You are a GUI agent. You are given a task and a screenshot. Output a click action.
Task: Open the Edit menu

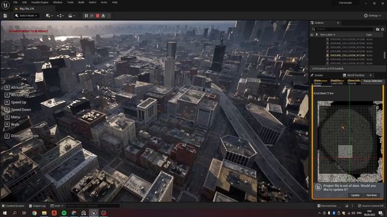(24, 2)
